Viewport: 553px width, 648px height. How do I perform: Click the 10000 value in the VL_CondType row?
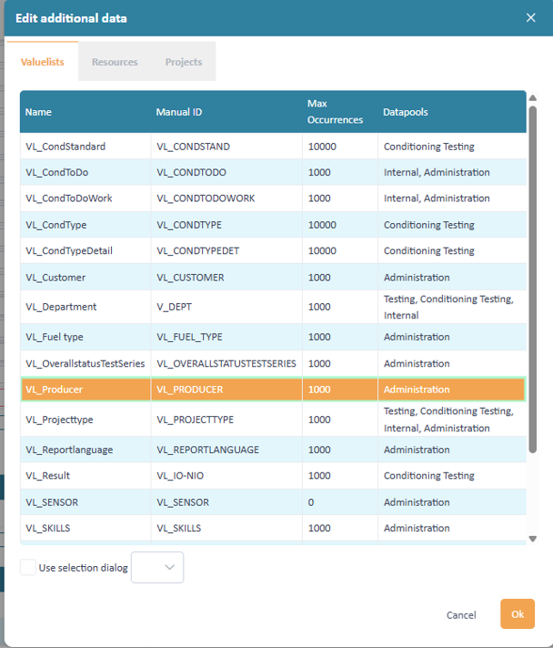tap(322, 225)
